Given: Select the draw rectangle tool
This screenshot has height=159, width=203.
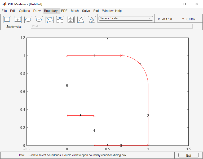Looking at the screenshot, I should pyautogui.click(x=7, y=20).
